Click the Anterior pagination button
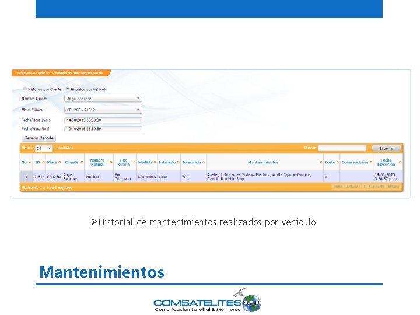This screenshot has height=315, width=420. 353,187
